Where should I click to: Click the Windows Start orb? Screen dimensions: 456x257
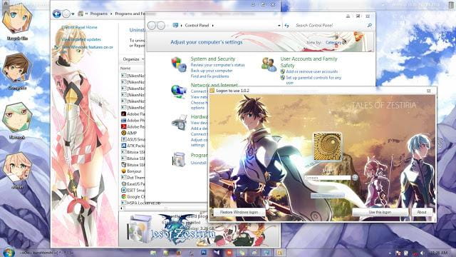[9, 252]
